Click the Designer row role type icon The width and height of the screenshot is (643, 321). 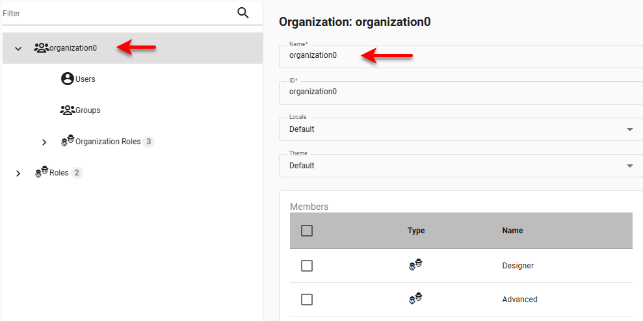[x=415, y=265]
